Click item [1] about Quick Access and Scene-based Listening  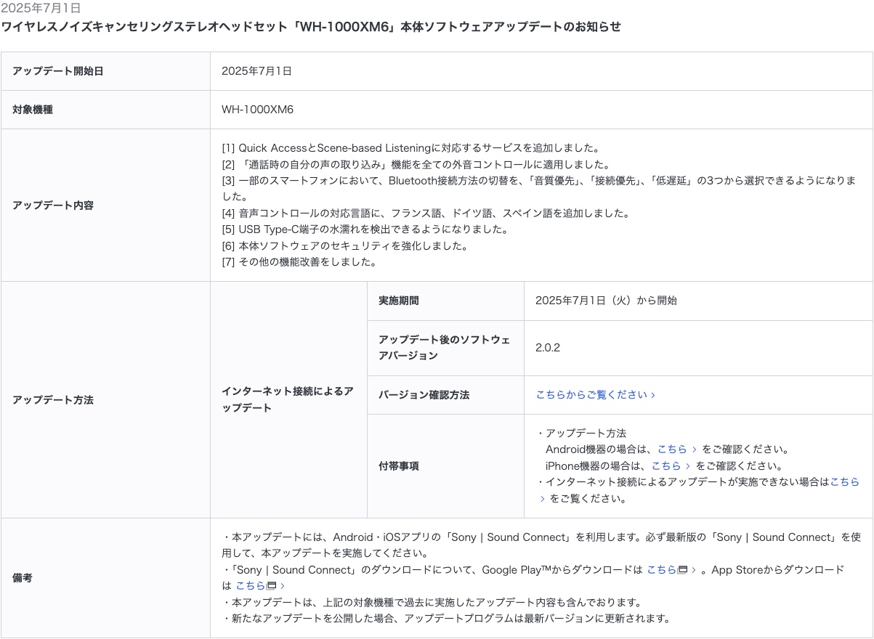click(x=410, y=148)
